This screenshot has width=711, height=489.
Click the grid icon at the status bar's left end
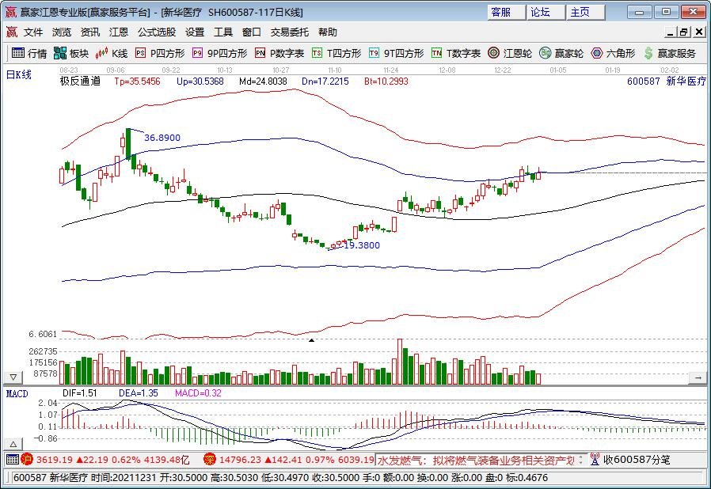[x=12, y=460]
